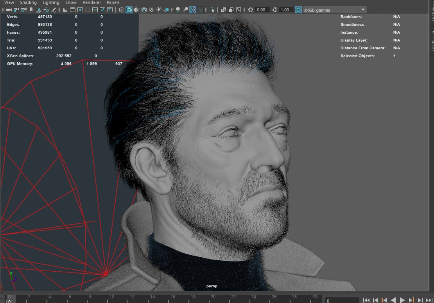
Task: Toggle the View Transform button
Action: point(298,10)
